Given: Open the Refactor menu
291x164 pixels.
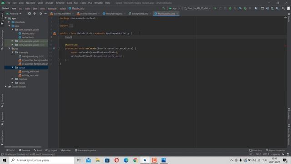Looking at the screenshot, I should click(x=60, y=3).
